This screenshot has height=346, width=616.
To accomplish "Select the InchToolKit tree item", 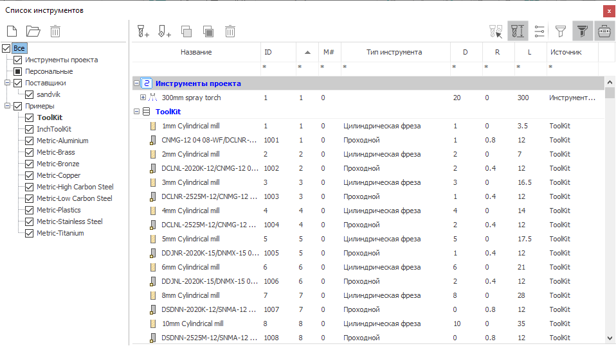I will (x=54, y=129).
